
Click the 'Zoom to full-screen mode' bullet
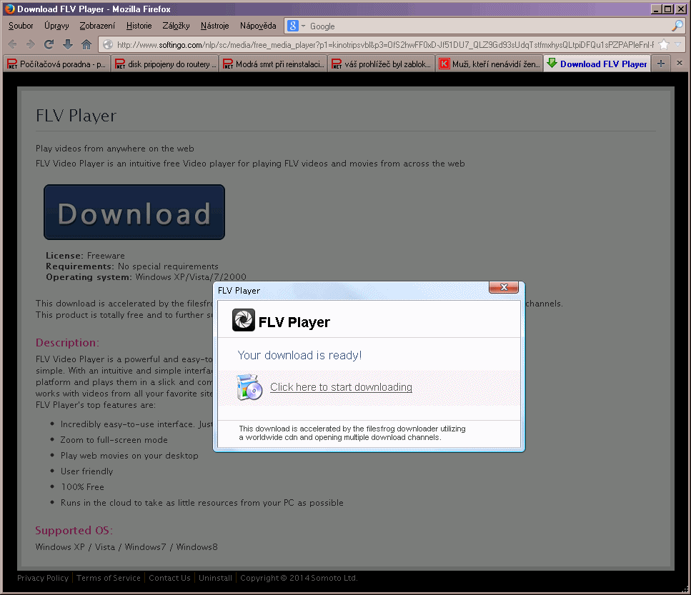pos(114,440)
